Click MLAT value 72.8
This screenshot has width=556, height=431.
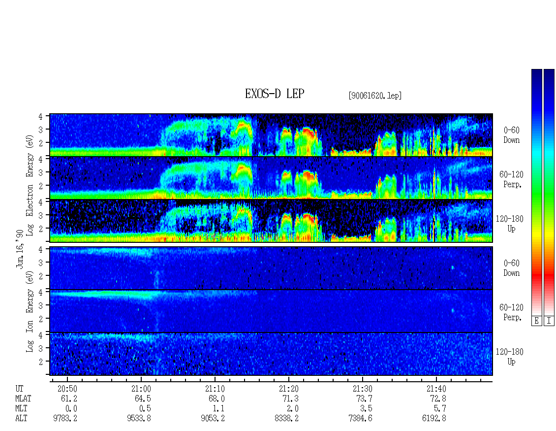click(438, 398)
